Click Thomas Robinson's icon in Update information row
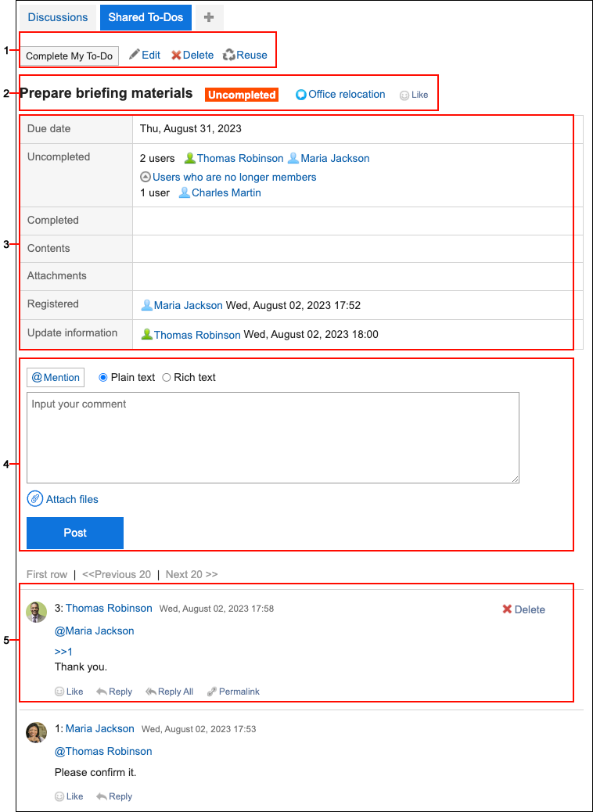Image resolution: width=593 pixels, height=812 pixels. pos(146,335)
